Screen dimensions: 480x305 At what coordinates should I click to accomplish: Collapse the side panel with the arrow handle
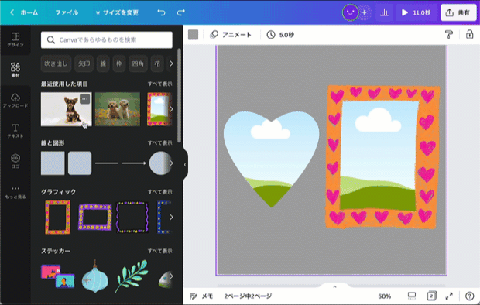pyautogui.click(x=185, y=165)
